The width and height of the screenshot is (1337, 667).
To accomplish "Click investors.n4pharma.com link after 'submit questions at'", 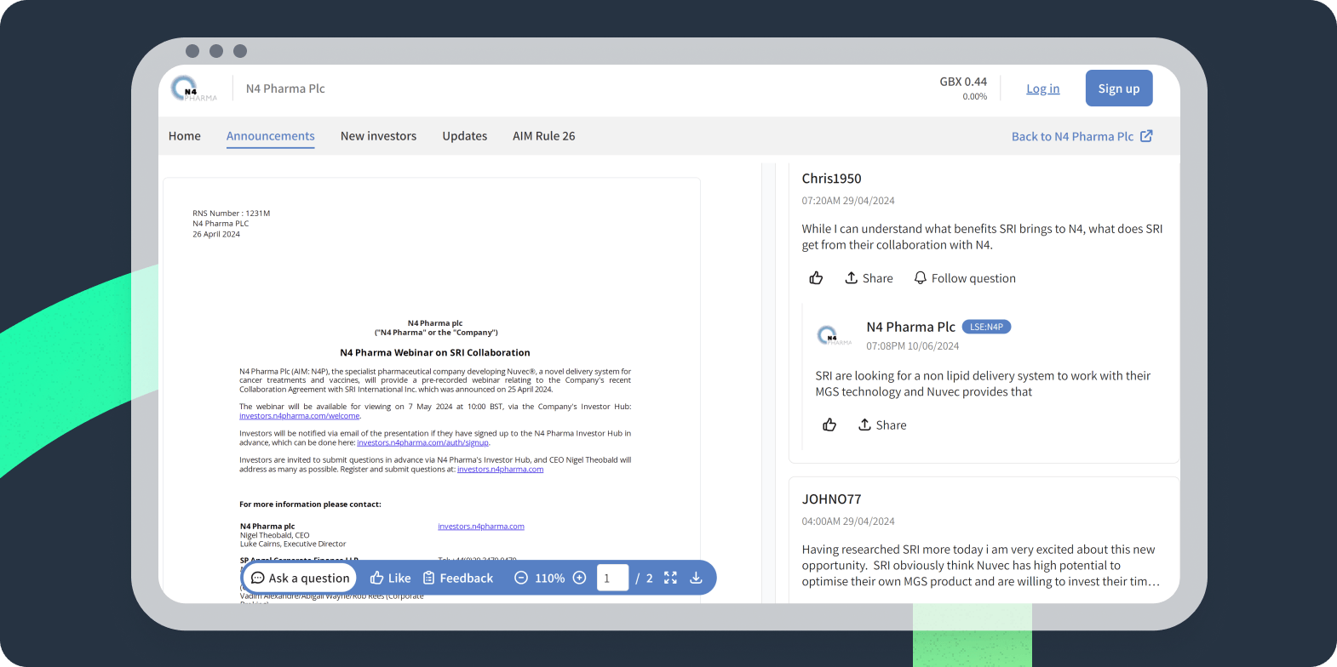I will point(500,470).
